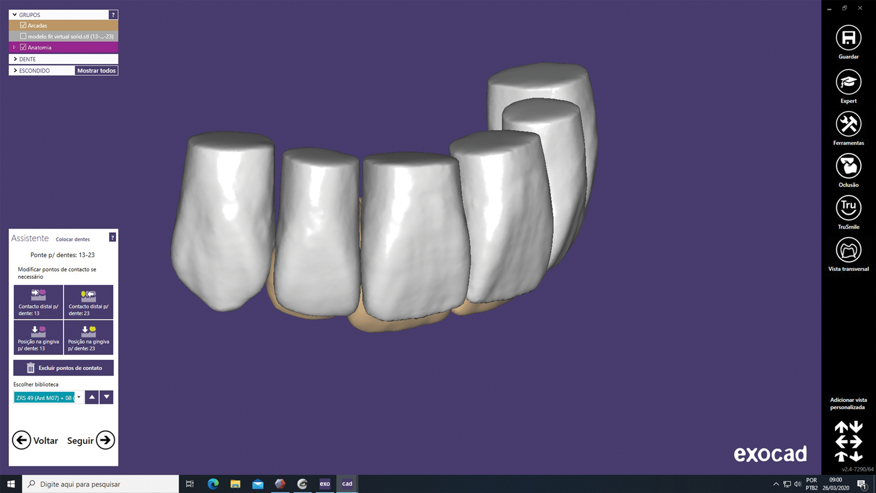Open Vista transversal cross-section view
876x493 pixels.
click(848, 251)
